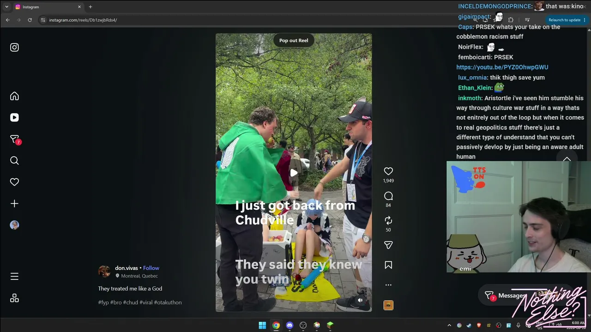This screenshot has width=591, height=332.
Task: Go to Instagram Home feed
Action: (x=14, y=96)
